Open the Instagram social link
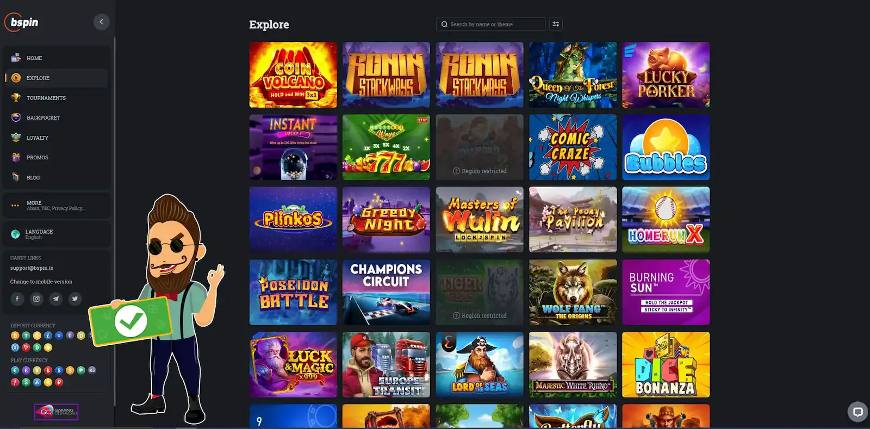Screen dimensions: 870x429 coord(36,299)
